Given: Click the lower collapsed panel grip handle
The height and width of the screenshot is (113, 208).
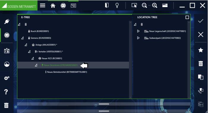Looking at the screenshot, I should [104, 111].
